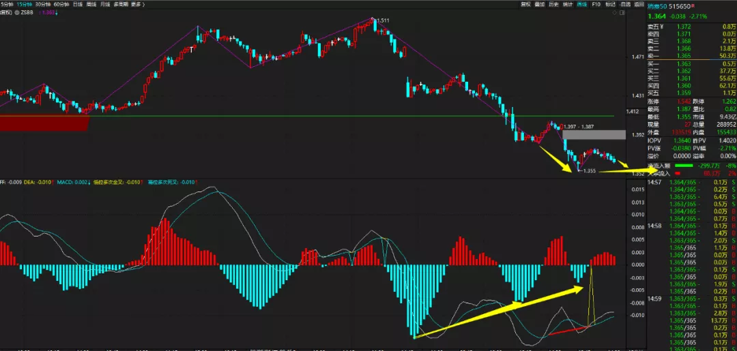
Task: Switch to the 60分钟 chart period
Action: [61, 4]
